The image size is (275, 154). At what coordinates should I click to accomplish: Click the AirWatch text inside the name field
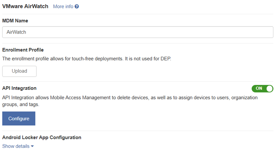[x=16, y=32]
